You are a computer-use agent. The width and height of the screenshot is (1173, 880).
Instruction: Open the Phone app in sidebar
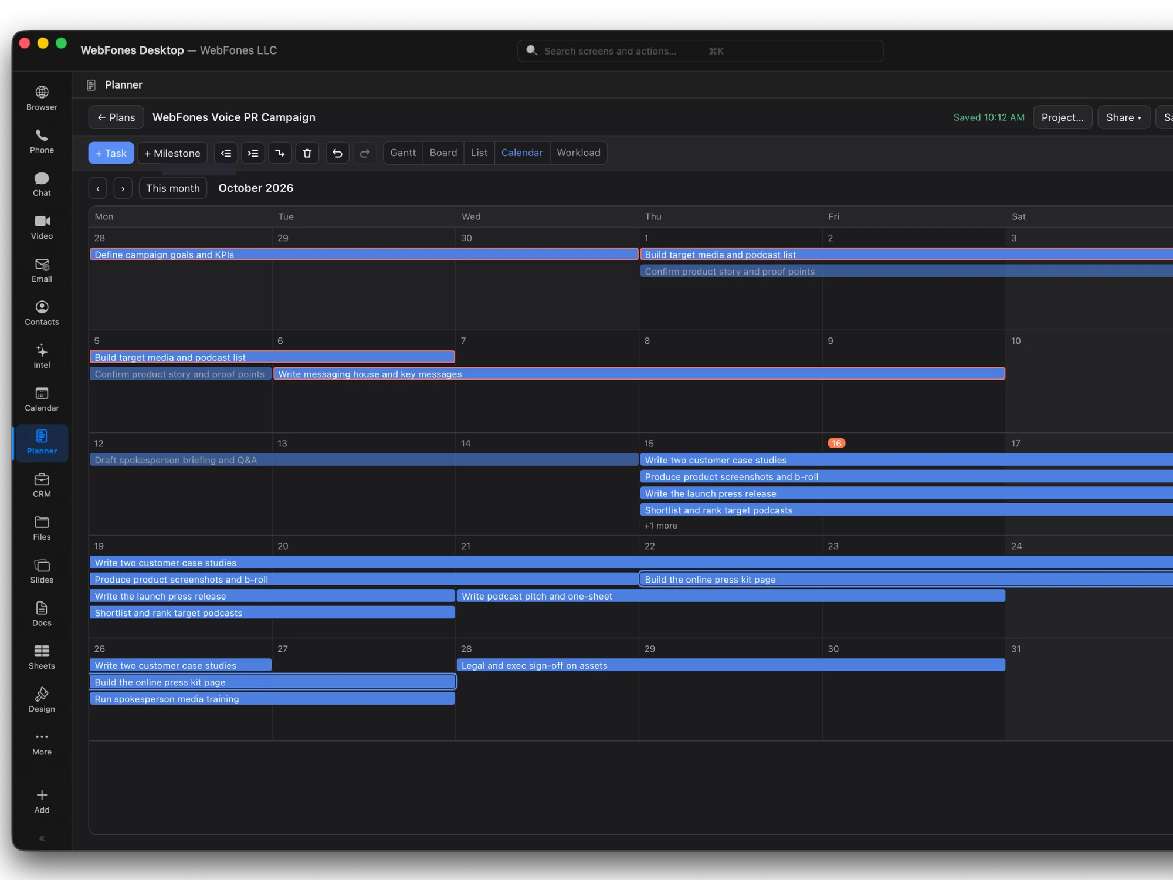tap(42, 141)
